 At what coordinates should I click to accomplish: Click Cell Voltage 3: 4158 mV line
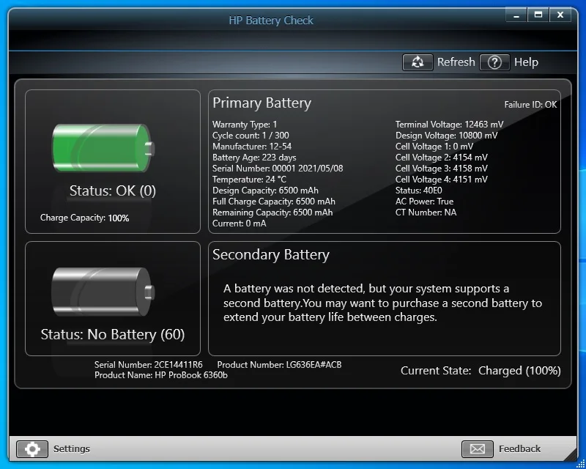pyautogui.click(x=442, y=169)
